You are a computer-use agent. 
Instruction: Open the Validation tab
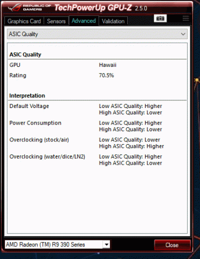[113, 21]
